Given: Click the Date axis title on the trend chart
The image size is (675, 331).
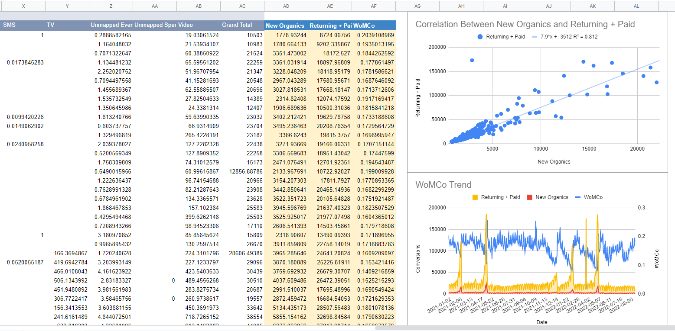Looking at the screenshot, I should pos(541,322).
